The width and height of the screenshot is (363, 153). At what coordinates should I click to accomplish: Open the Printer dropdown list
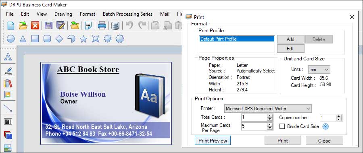coord(268,108)
